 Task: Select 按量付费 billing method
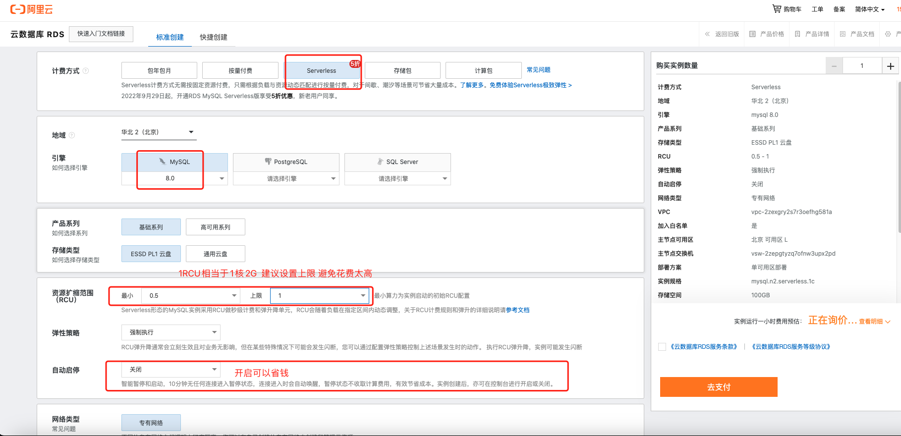240,70
